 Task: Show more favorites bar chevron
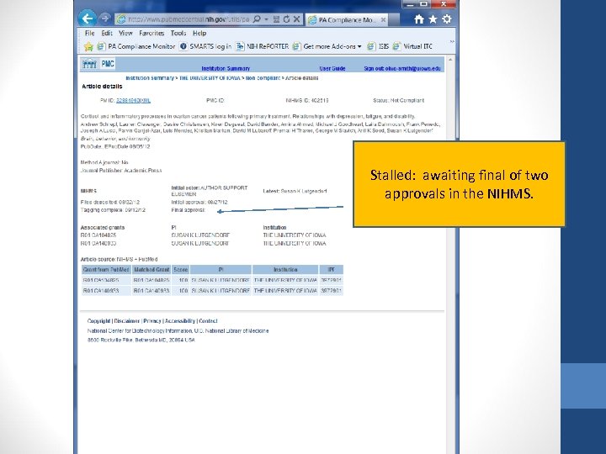pyautogui.click(x=452, y=42)
